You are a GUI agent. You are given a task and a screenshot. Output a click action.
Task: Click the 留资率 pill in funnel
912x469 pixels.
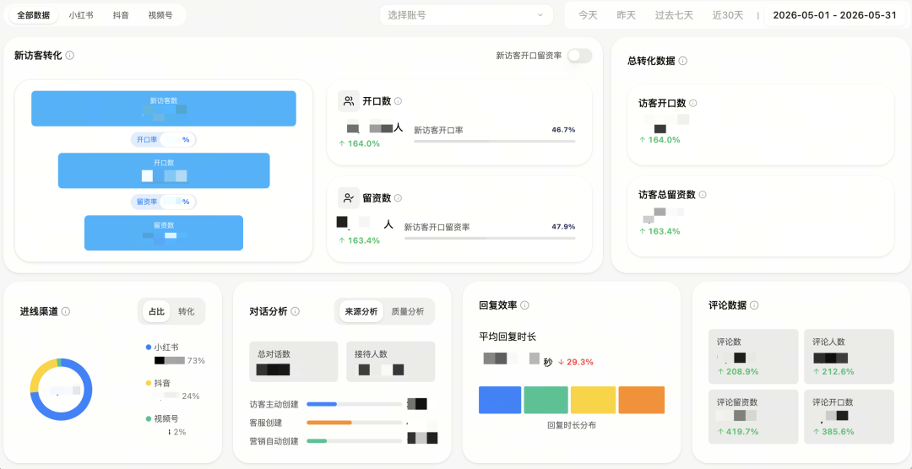coord(164,202)
